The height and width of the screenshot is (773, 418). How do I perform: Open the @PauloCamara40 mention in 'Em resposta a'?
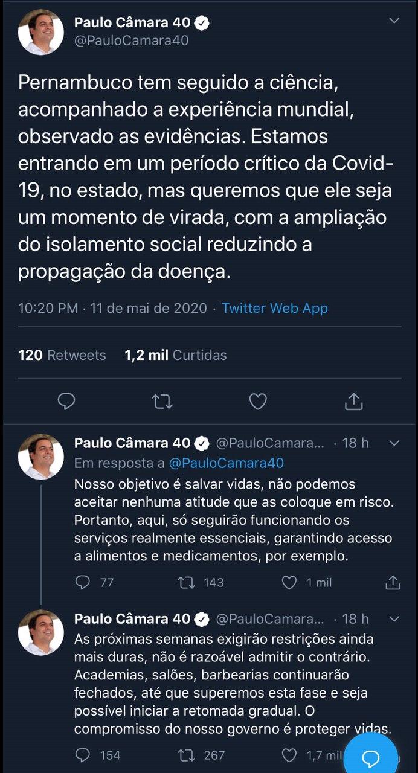227,463
